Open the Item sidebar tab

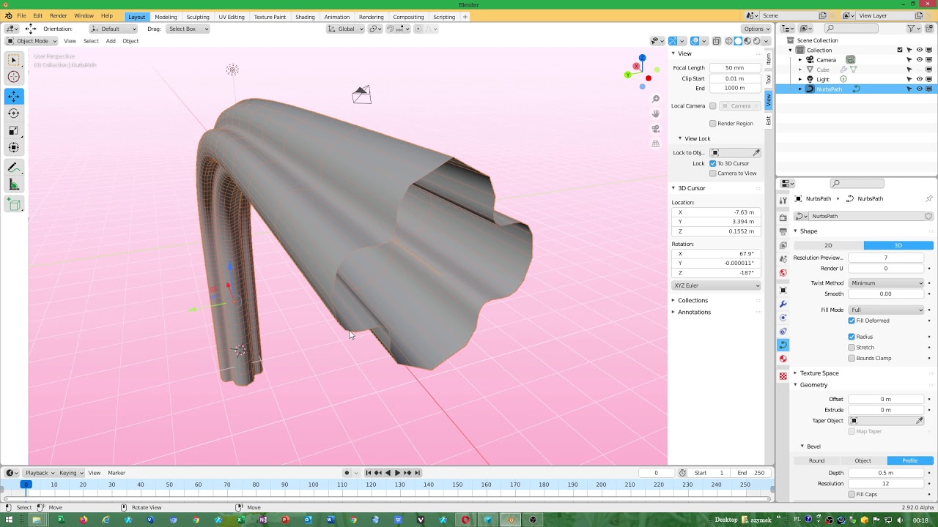(769, 59)
